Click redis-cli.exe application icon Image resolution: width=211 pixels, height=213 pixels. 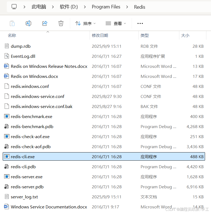pyautogui.click(x=7, y=157)
